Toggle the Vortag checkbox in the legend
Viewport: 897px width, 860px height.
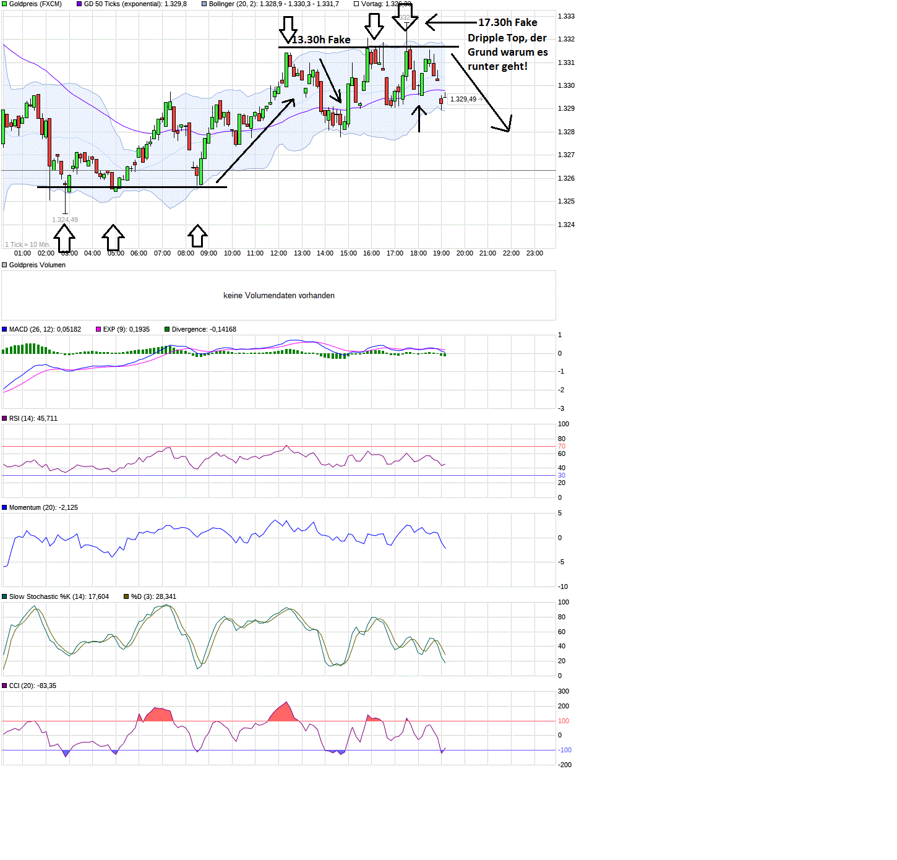tap(356, 4)
